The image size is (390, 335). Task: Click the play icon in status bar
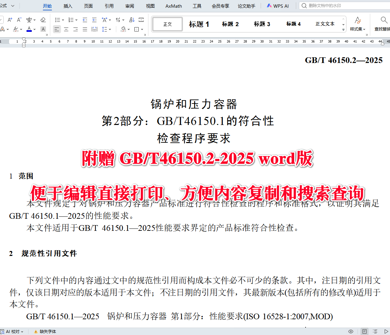point(386,332)
